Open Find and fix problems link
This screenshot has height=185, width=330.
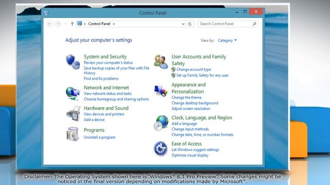pos(101,79)
